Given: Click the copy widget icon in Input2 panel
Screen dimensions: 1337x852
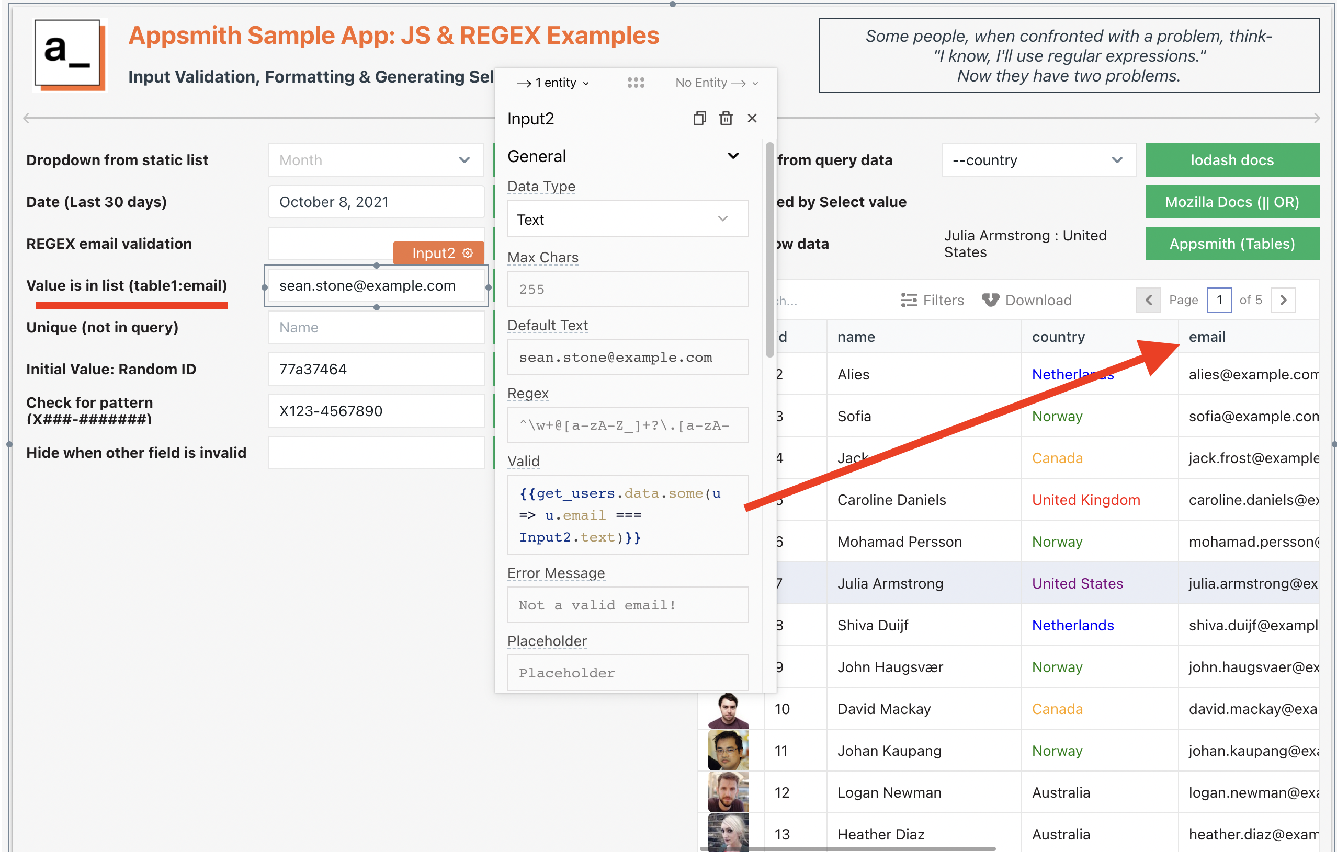Looking at the screenshot, I should pyautogui.click(x=699, y=118).
